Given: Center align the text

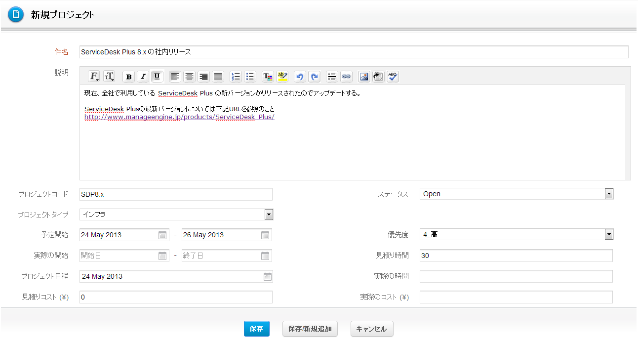Looking at the screenshot, I should pyautogui.click(x=189, y=77).
